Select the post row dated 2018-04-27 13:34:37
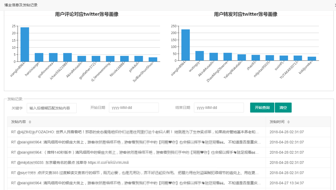336x190 pixels. (x=135, y=183)
